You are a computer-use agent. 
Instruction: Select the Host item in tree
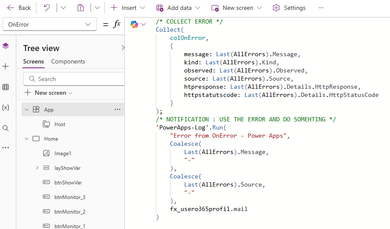(60, 124)
